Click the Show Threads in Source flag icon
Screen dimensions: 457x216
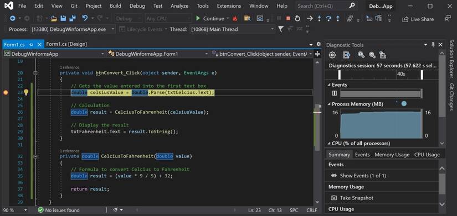coord(281,29)
